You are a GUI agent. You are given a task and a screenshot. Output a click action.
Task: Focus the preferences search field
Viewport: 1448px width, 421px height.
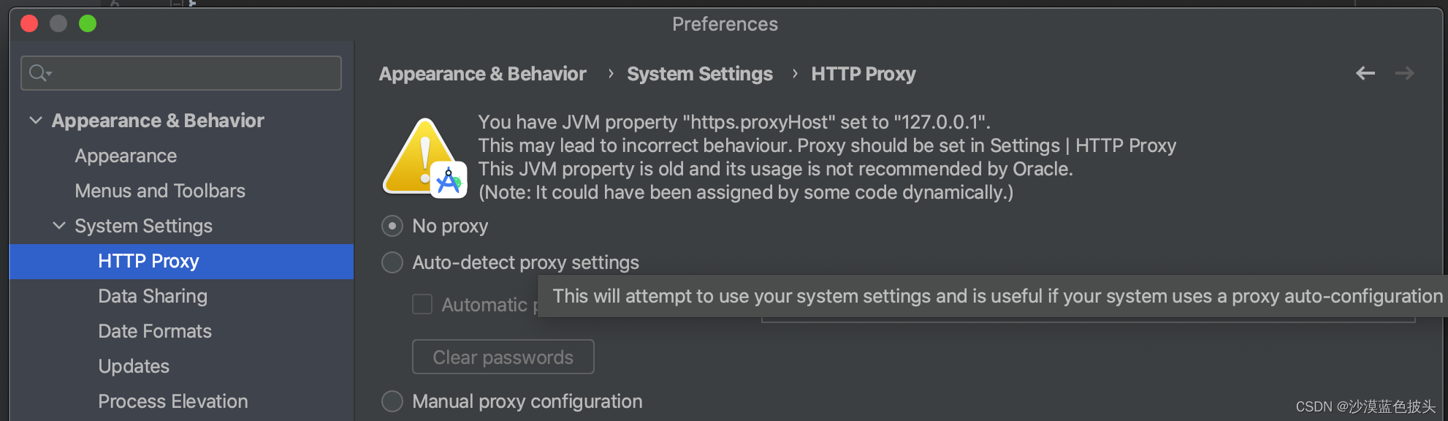(x=181, y=73)
